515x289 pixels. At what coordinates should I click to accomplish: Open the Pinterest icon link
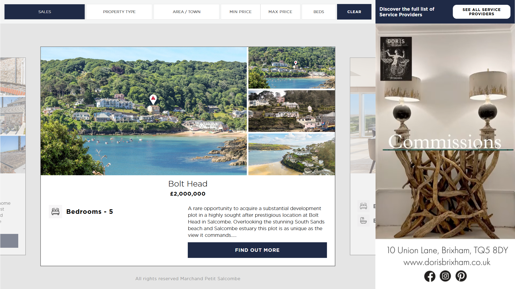[461, 276]
